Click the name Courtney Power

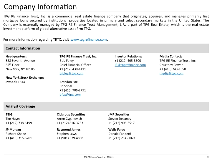[x=171, y=65]
